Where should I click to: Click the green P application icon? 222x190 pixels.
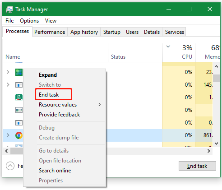(19, 97)
